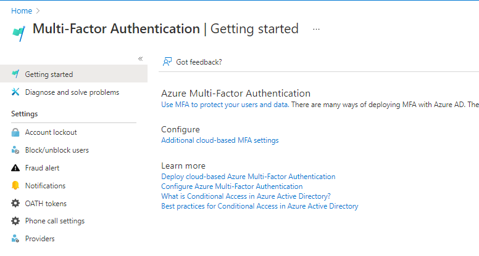
Task: Click the Multi-Factor Authentication header icon
Action: point(19,32)
